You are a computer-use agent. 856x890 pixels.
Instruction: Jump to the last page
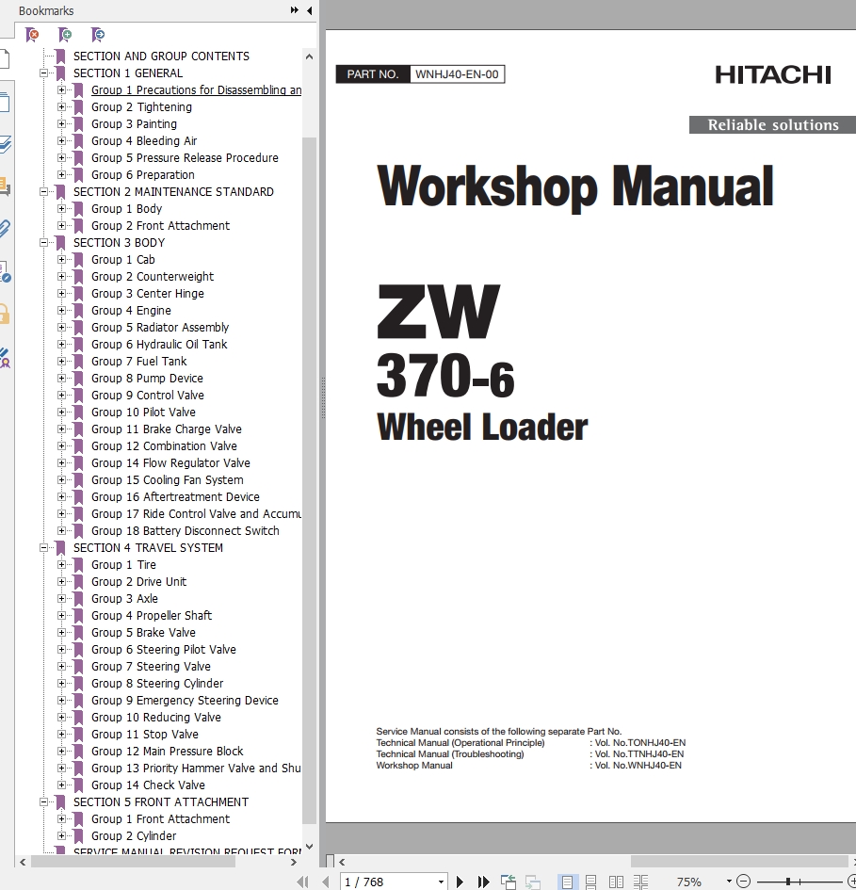coord(483,882)
